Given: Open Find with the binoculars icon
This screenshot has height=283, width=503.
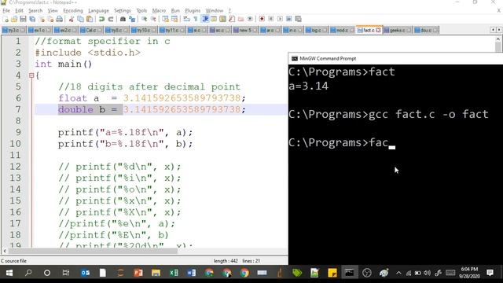Looking at the screenshot, I should (123, 19).
